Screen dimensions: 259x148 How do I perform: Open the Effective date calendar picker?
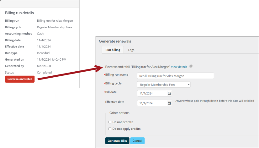169,103
